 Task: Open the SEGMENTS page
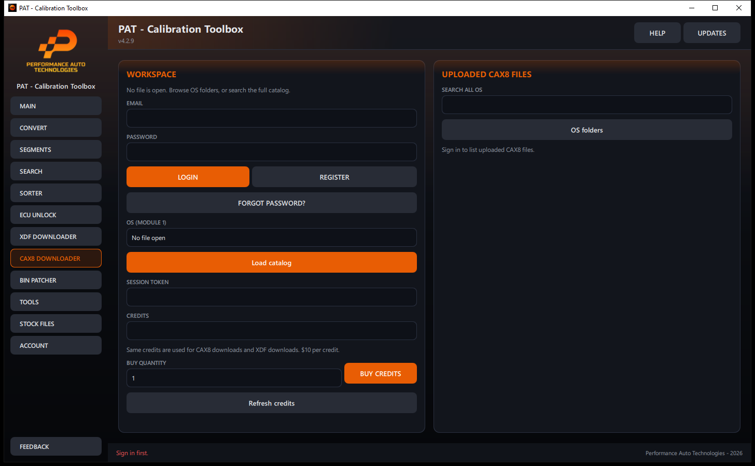tap(56, 149)
